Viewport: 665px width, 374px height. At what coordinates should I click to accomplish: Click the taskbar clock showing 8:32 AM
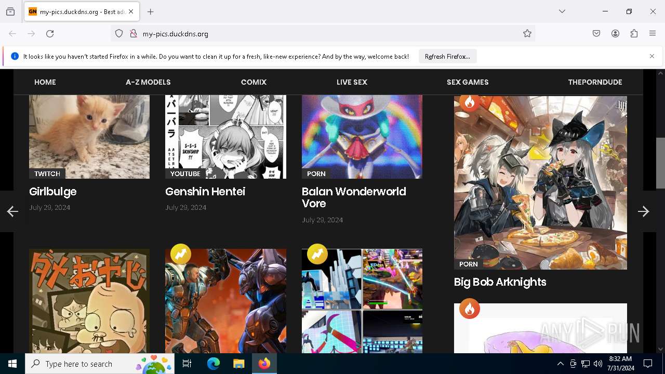pos(621,364)
